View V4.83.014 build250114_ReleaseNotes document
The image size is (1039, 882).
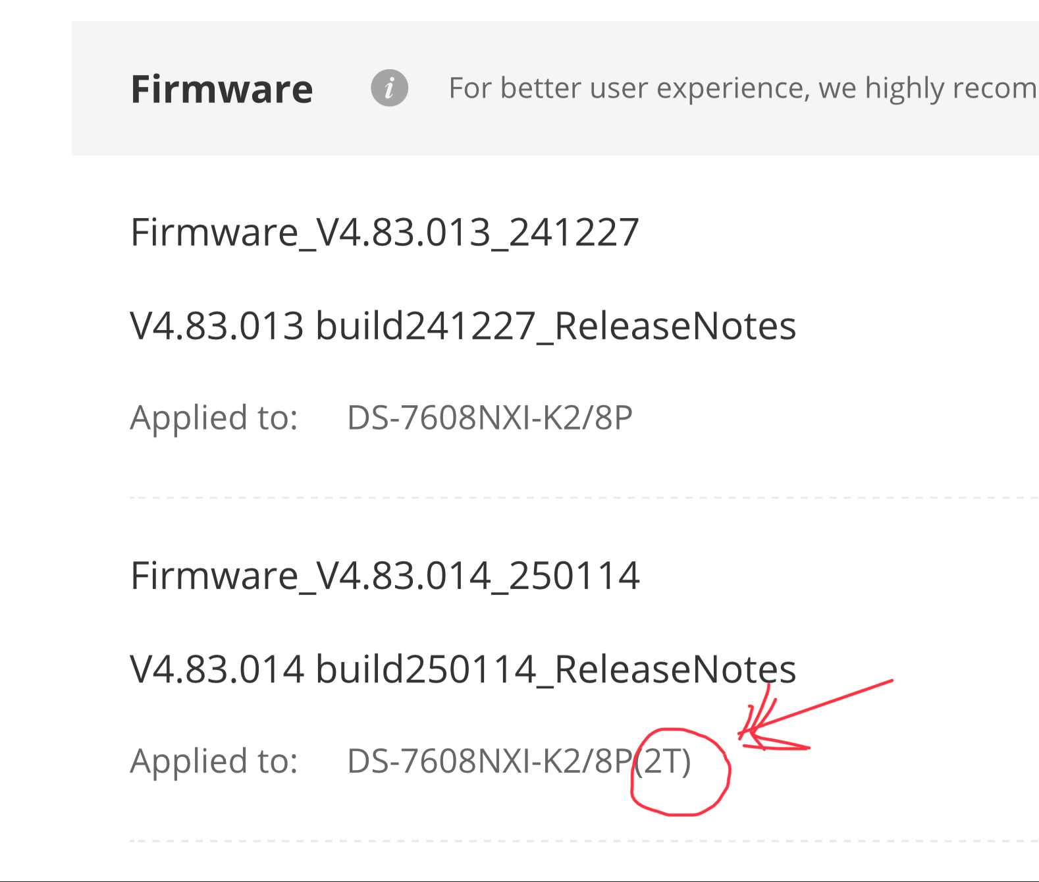pos(463,669)
